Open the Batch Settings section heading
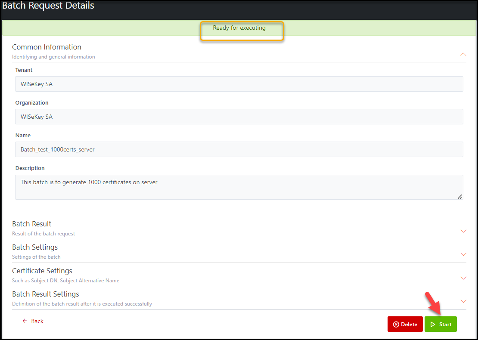The image size is (478, 340). tap(35, 247)
